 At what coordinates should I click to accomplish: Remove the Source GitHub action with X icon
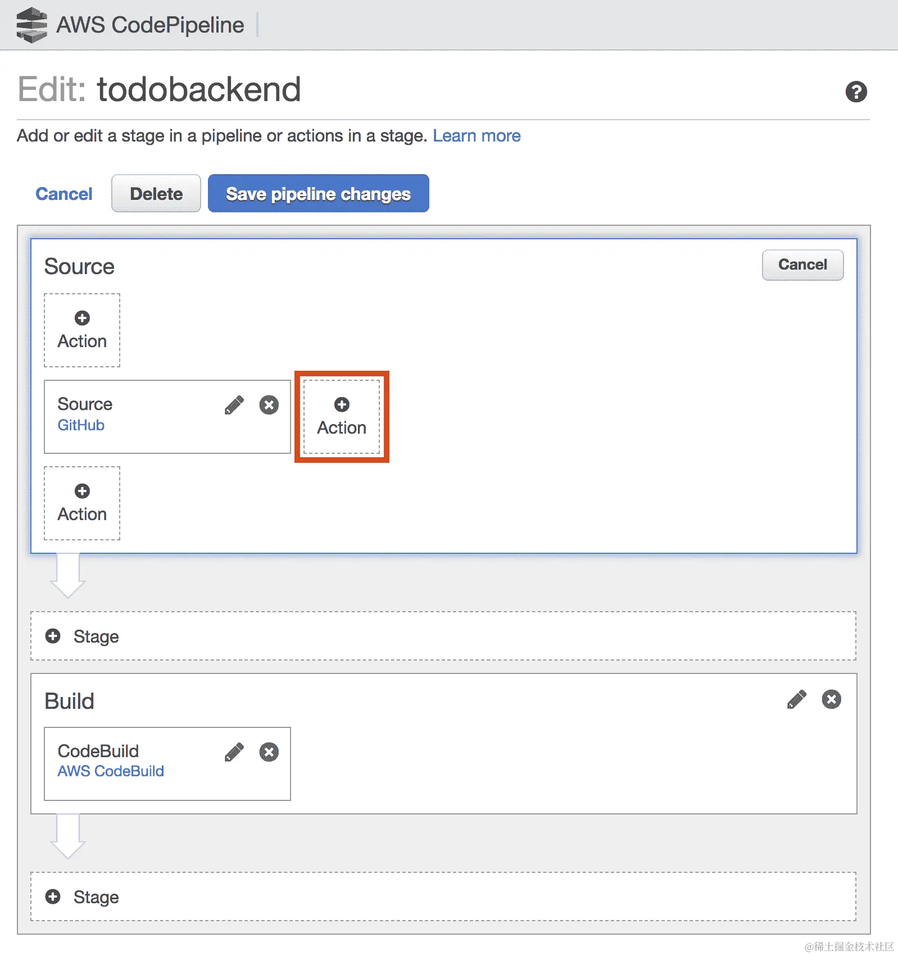coord(269,405)
